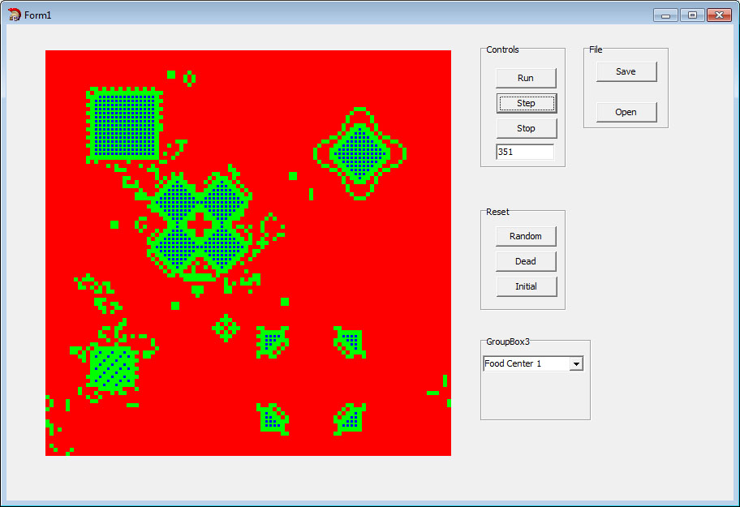Maximize the Form1 window
Screen dimensions: 740x507
[x=692, y=15]
